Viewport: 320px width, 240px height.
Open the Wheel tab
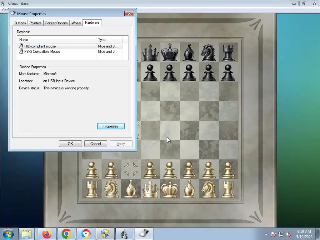coord(76,23)
